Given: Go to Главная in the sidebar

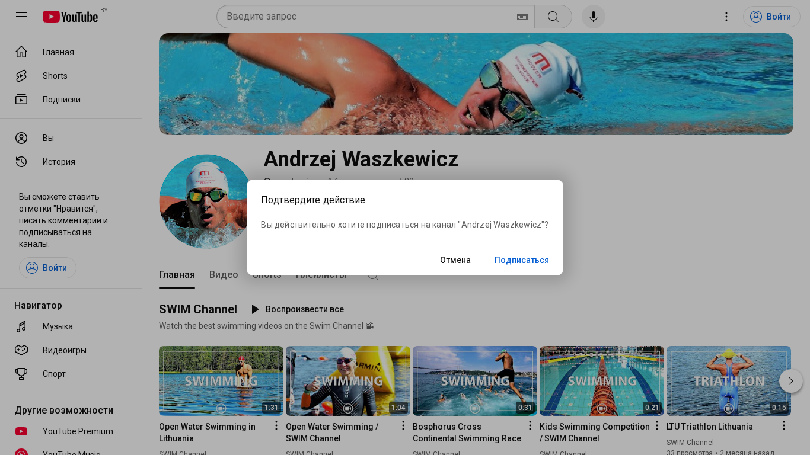Looking at the screenshot, I should [x=71, y=52].
